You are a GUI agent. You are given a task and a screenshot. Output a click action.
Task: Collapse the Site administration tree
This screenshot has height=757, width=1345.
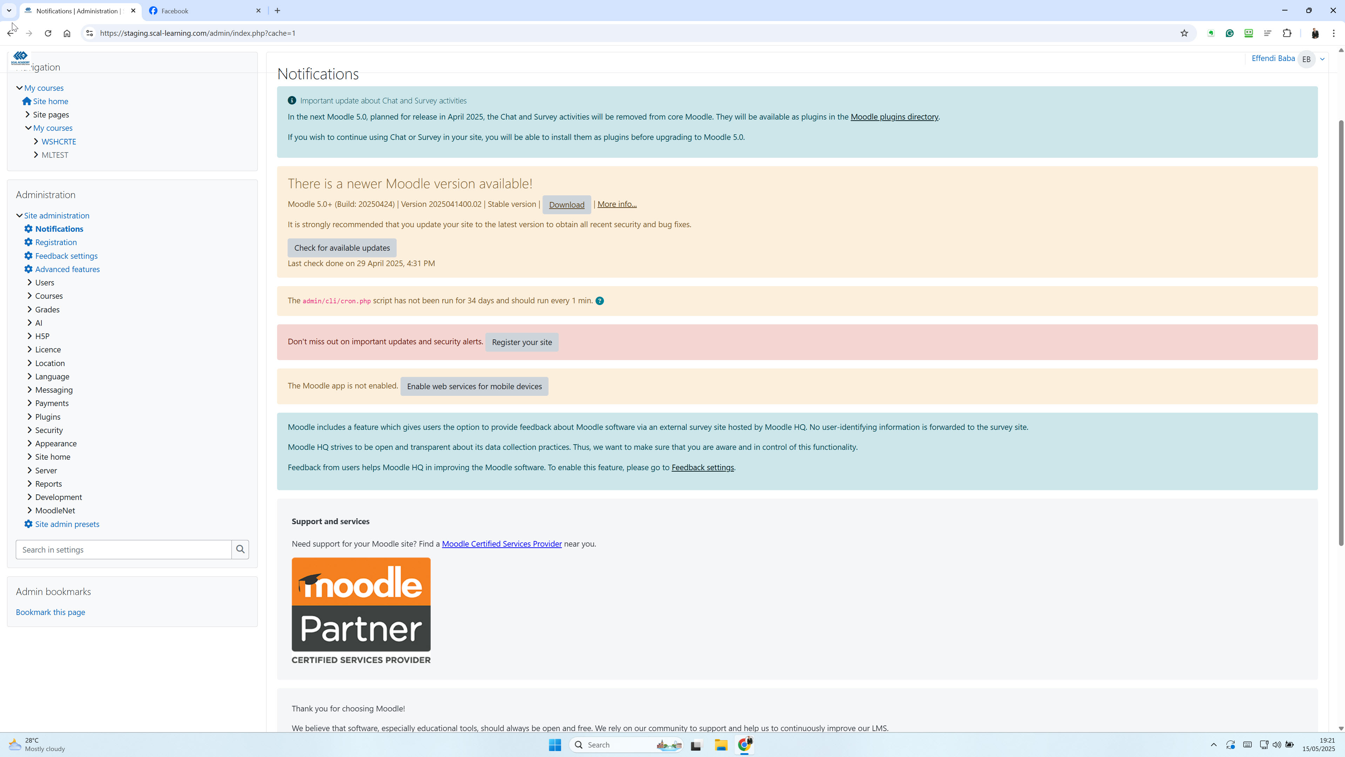click(x=19, y=215)
